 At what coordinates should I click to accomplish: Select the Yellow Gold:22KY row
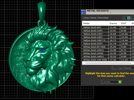point(108,44)
